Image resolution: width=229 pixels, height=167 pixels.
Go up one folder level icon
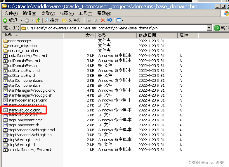click(x=38, y=20)
